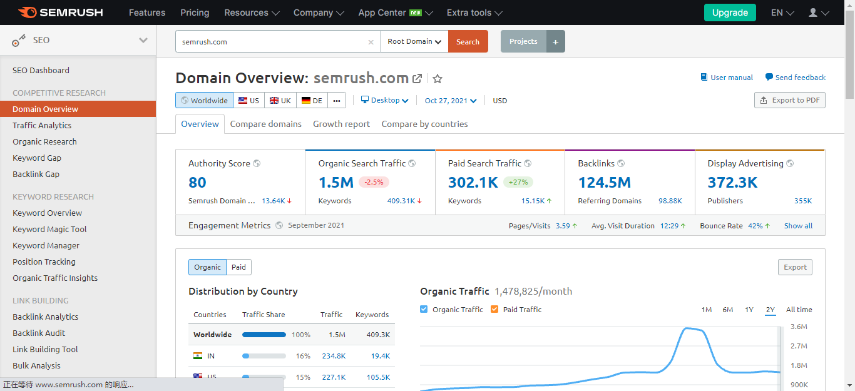Clear the domain search field with X
The image size is (855, 391).
[371, 42]
